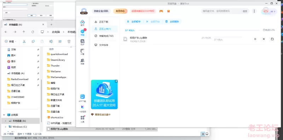Refresh the File Explorer view
This screenshot has width=283, height=140.
[x=33, y=32]
